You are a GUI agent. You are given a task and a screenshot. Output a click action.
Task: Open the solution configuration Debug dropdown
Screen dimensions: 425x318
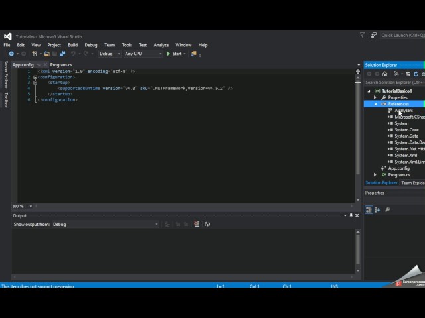point(110,54)
